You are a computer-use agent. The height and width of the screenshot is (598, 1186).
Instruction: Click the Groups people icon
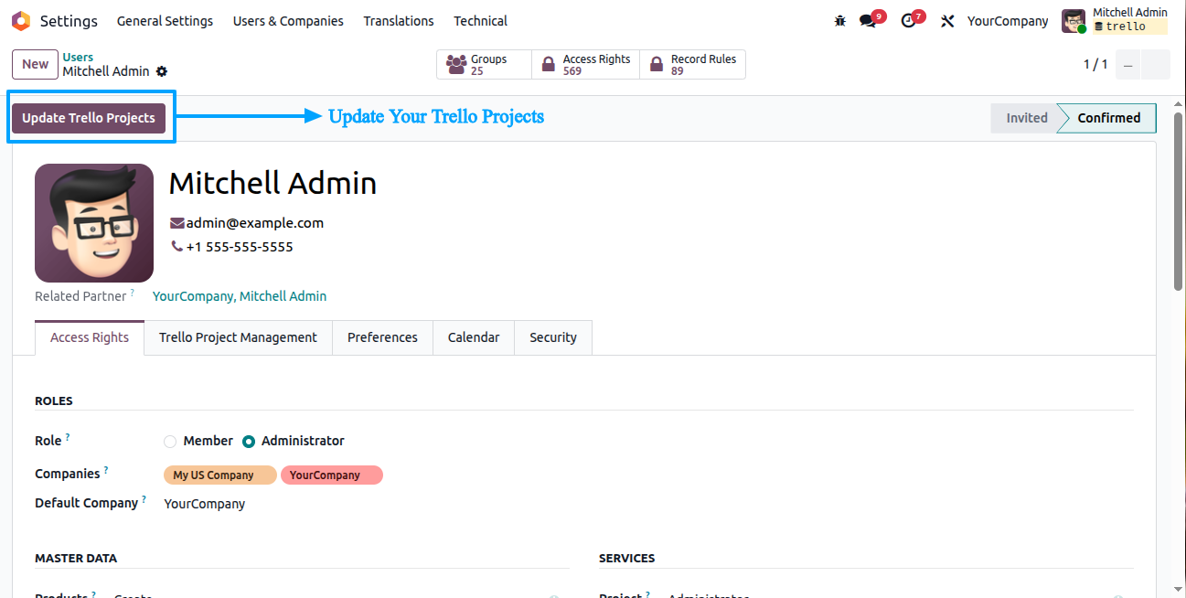tap(456, 65)
